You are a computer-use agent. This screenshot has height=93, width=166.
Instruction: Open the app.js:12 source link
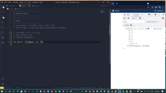157,29
